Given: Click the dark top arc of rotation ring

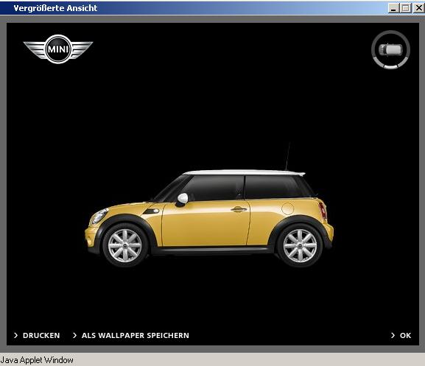Looking at the screenshot, I should 390,33.
